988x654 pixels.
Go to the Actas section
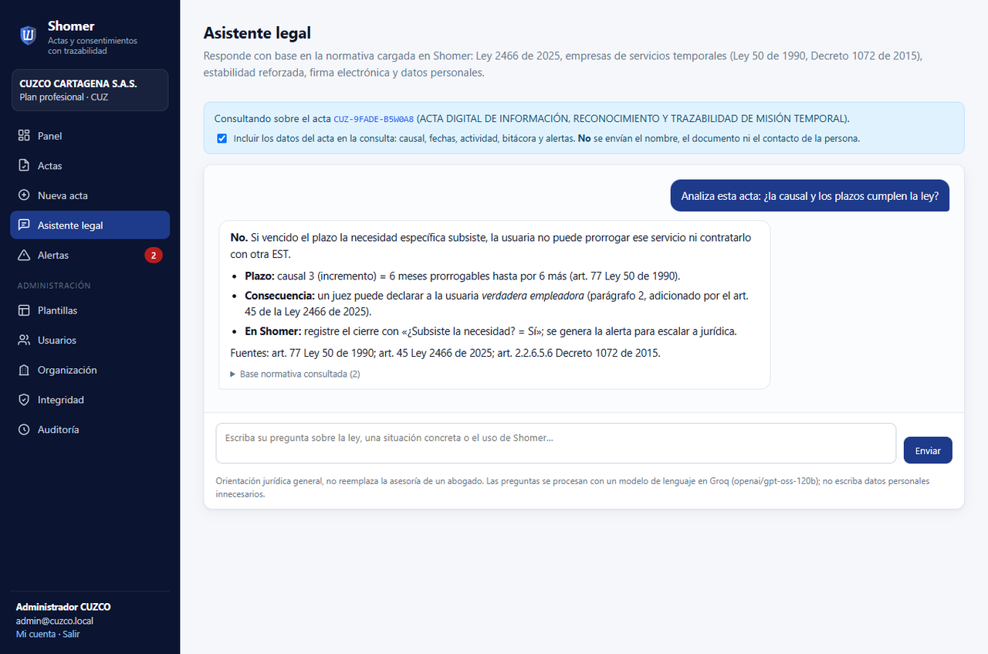[x=90, y=166]
